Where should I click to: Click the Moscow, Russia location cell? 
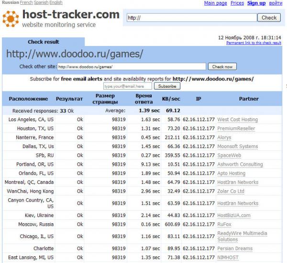(x=36, y=224)
